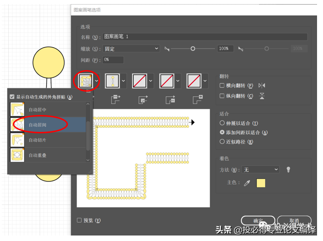The image size is (323, 241).
Task: Click the 自动居中 tile thumbnail
Action: coord(17,110)
